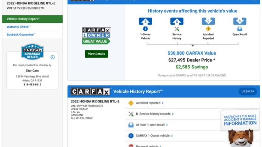This screenshot has width=262, height=147.
Task: Click the ALL WHEEL DRIVE spec text
Action: pyautogui.click(x=82, y=118)
